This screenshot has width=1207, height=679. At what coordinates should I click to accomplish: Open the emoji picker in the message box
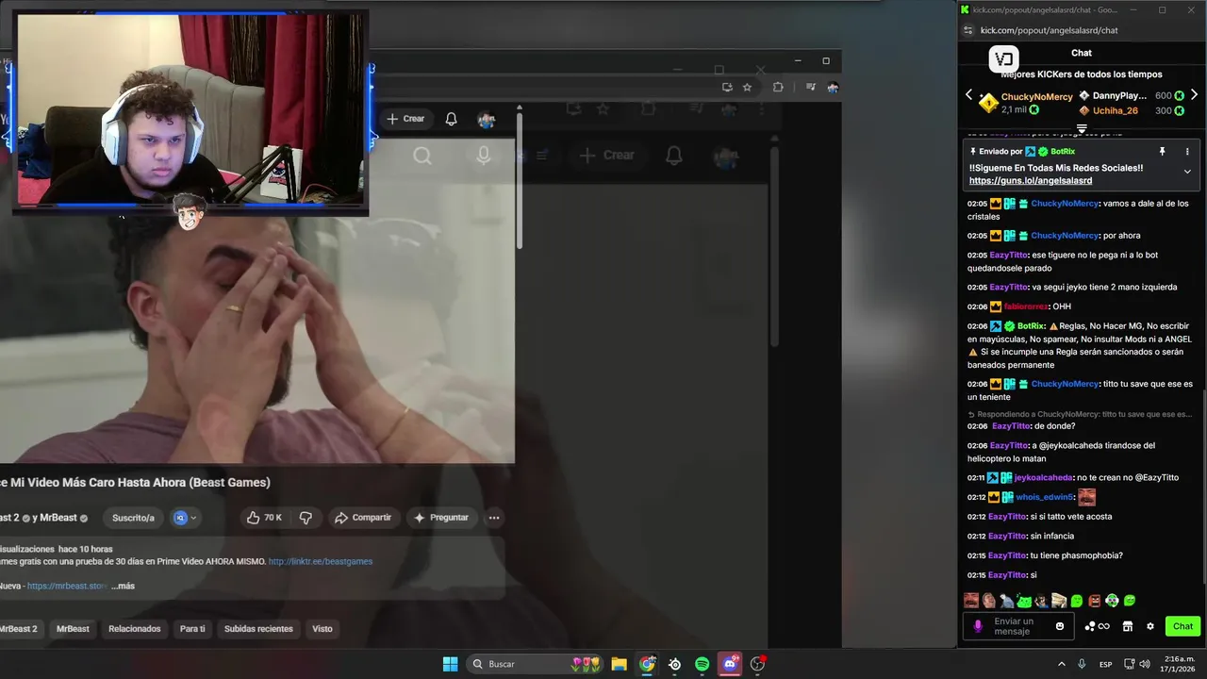coord(1060,626)
